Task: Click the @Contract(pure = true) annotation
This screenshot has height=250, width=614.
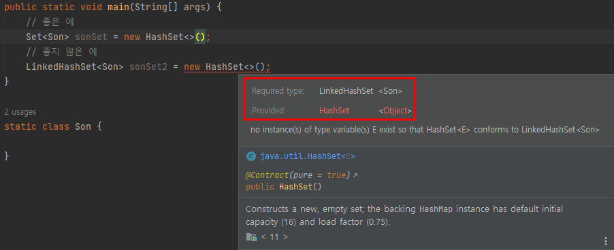Action: point(298,175)
